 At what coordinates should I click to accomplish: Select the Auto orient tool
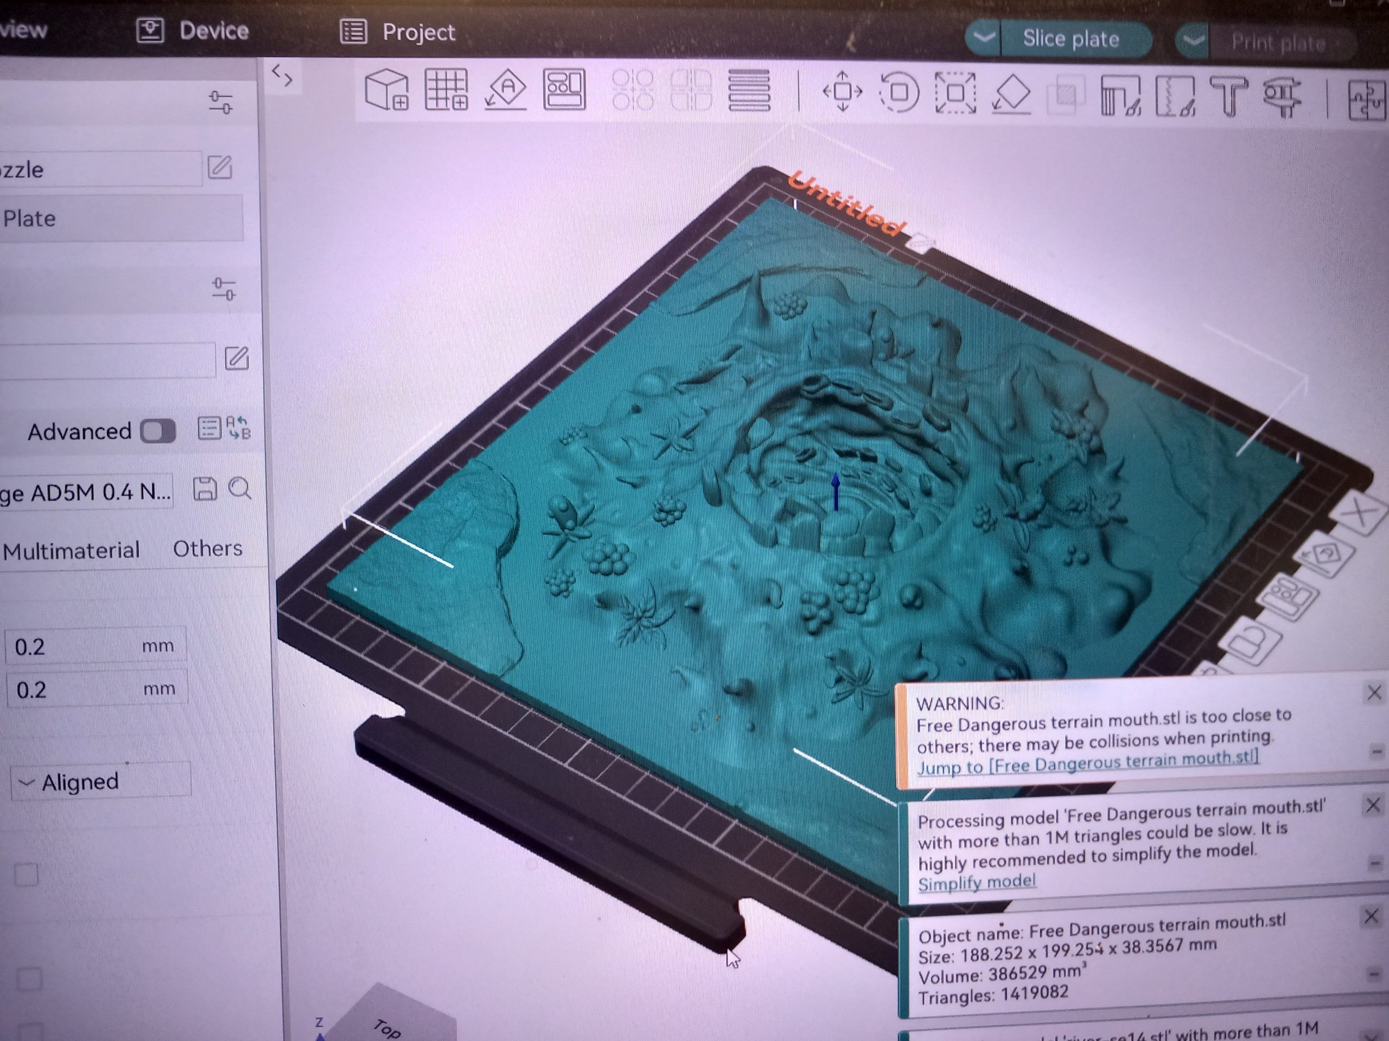point(506,89)
